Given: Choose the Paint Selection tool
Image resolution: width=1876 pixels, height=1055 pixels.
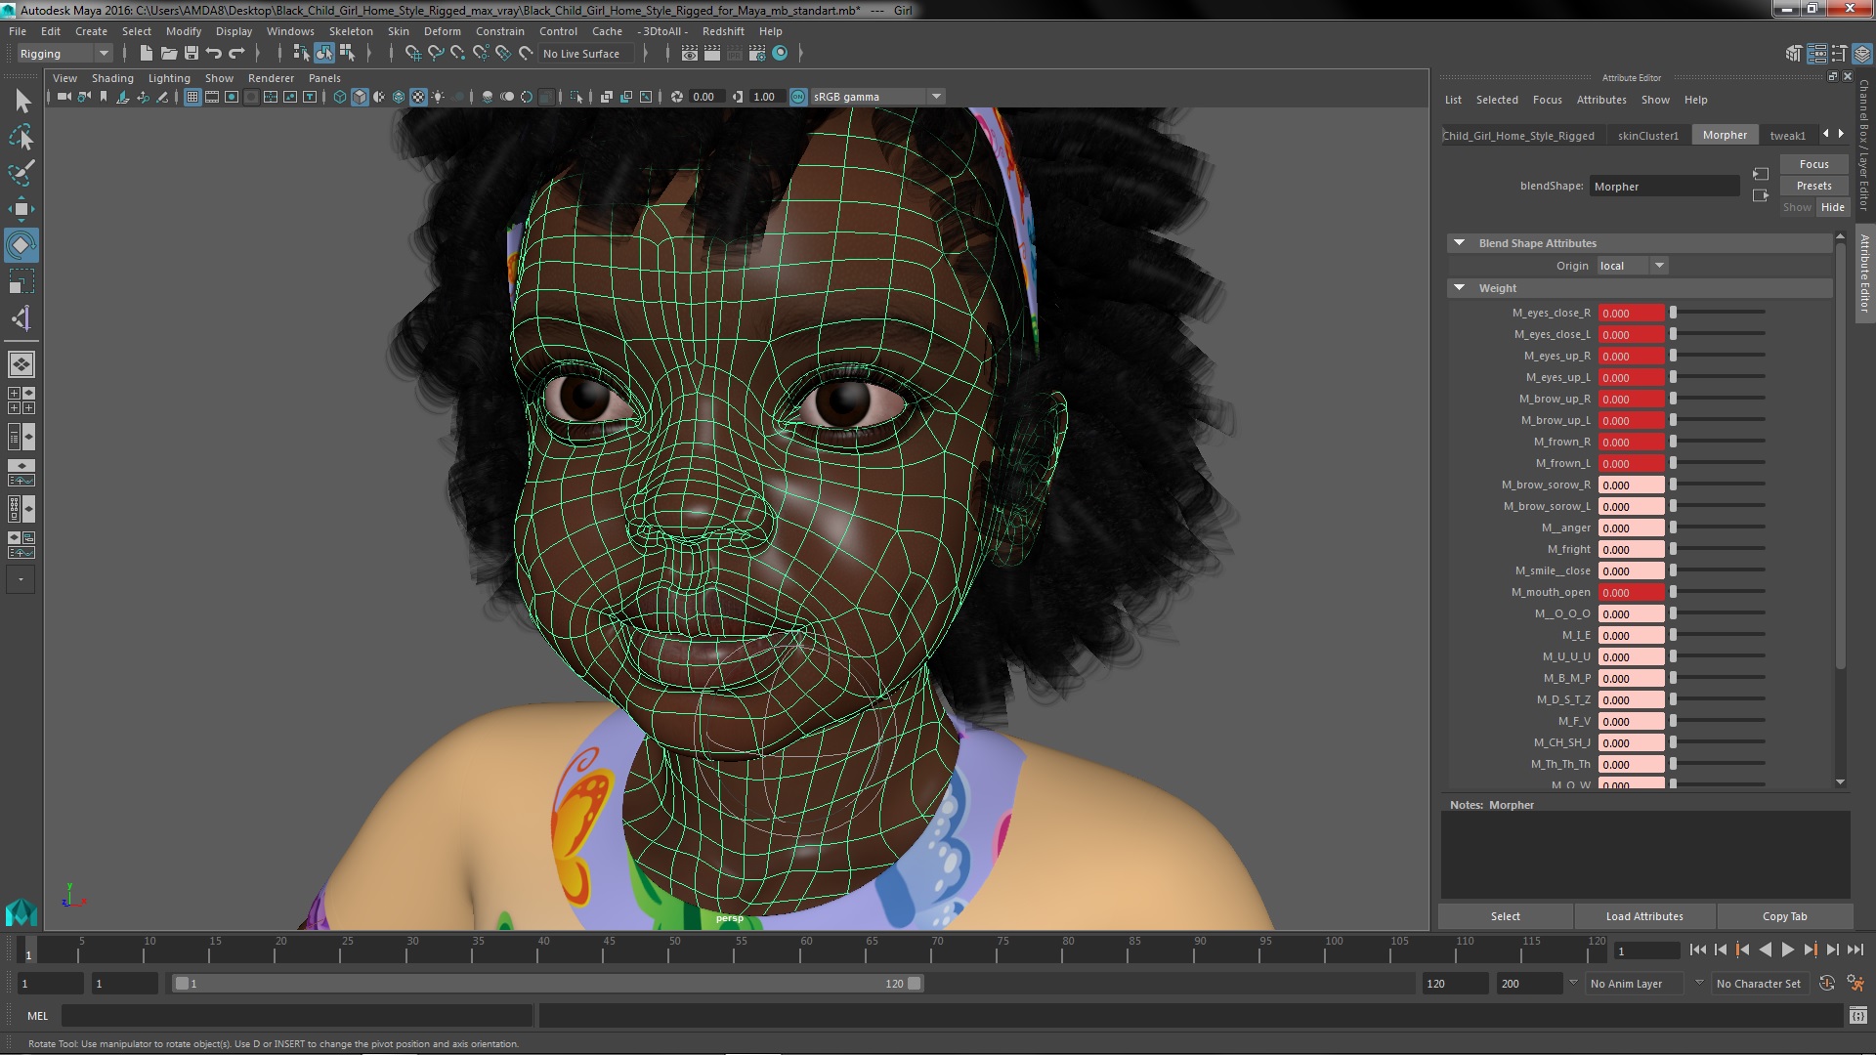Looking at the screenshot, I should tap(21, 173).
